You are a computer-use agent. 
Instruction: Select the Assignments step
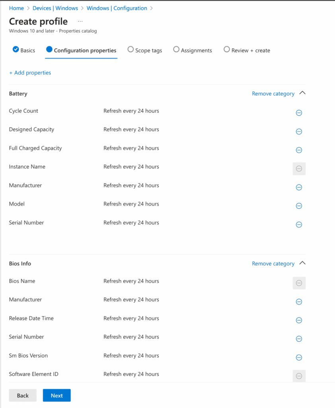(x=192, y=50)
